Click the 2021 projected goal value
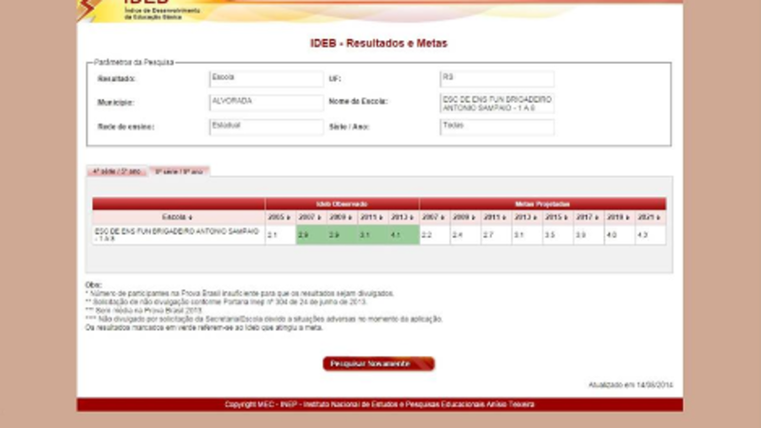761x428 pixels. (651, 235)
